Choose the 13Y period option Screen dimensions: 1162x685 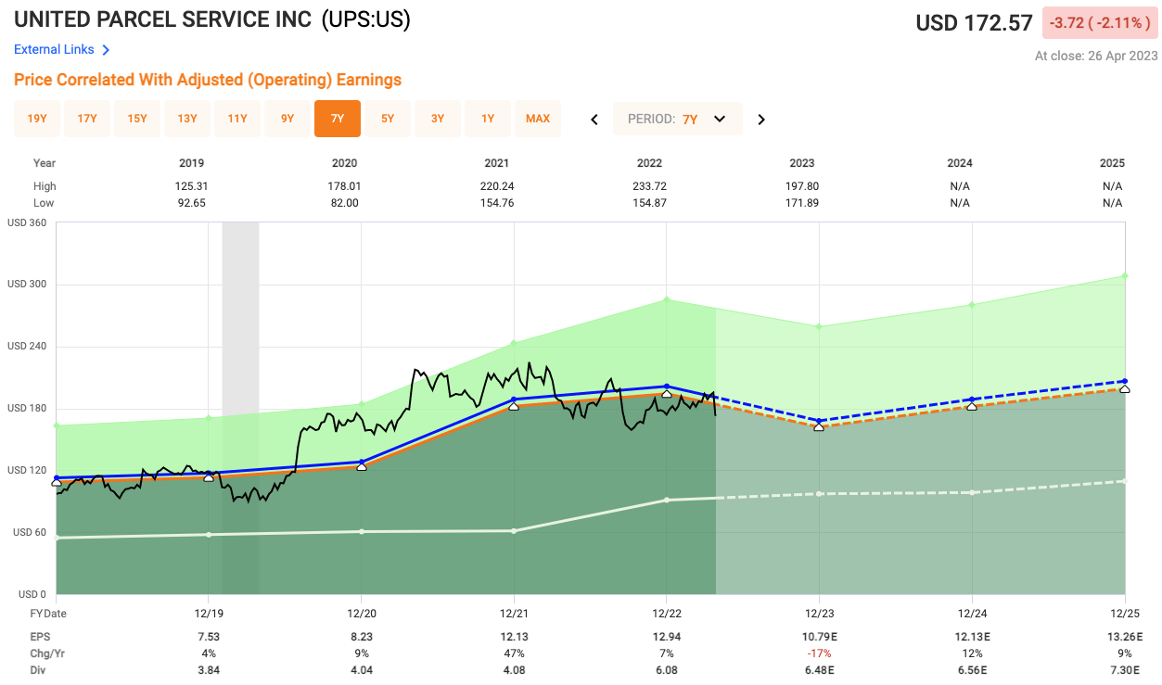point(186,119)
